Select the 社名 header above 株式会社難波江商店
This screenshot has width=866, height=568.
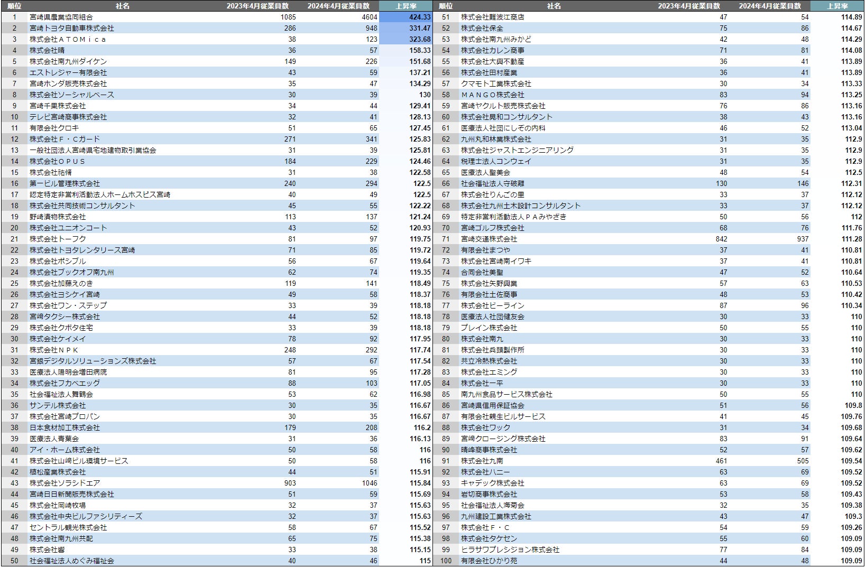coord(554,6)
